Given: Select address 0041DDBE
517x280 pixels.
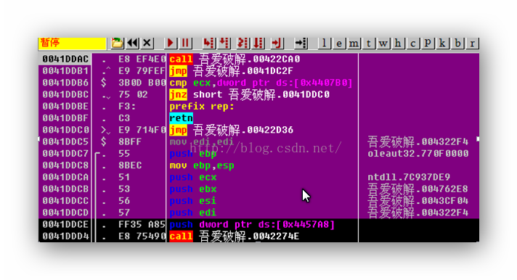Looking at the screenshot, I should coord(65,107).
